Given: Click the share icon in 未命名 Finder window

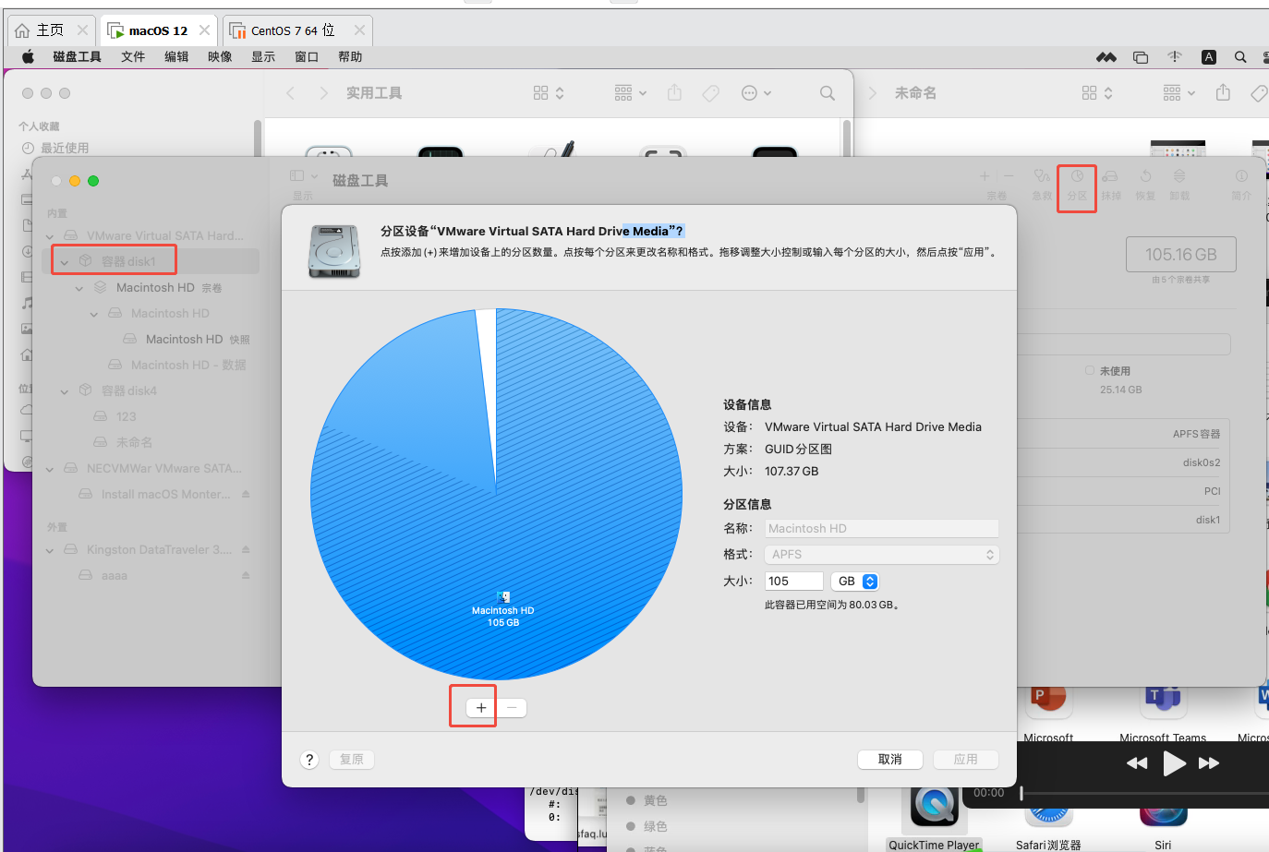Looking at the screenshot, I should pos(1223,92).
